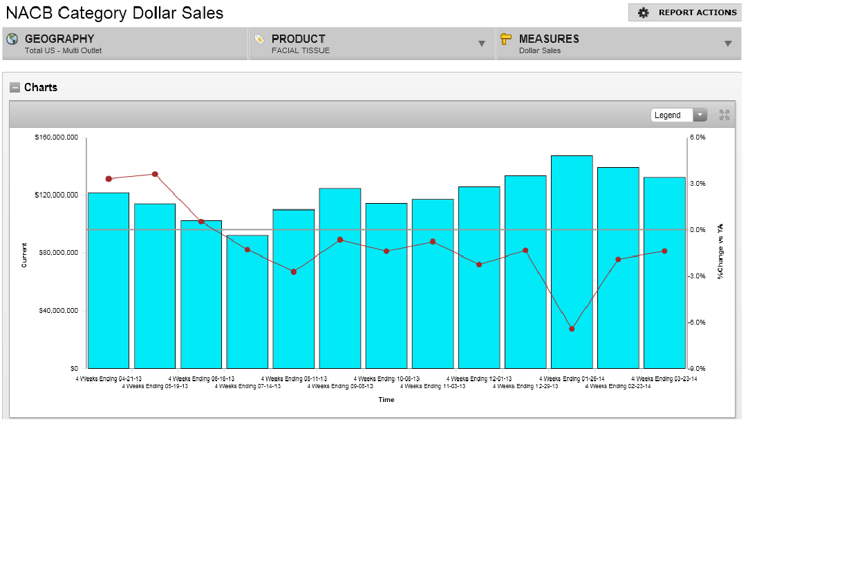This screenshot has width=842, height=576.
Task: Collapse the Charts section with the minus icon
Action: (x=15, y=88)
